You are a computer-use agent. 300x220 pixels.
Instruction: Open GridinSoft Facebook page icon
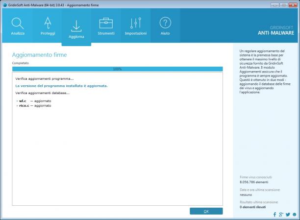275,215
